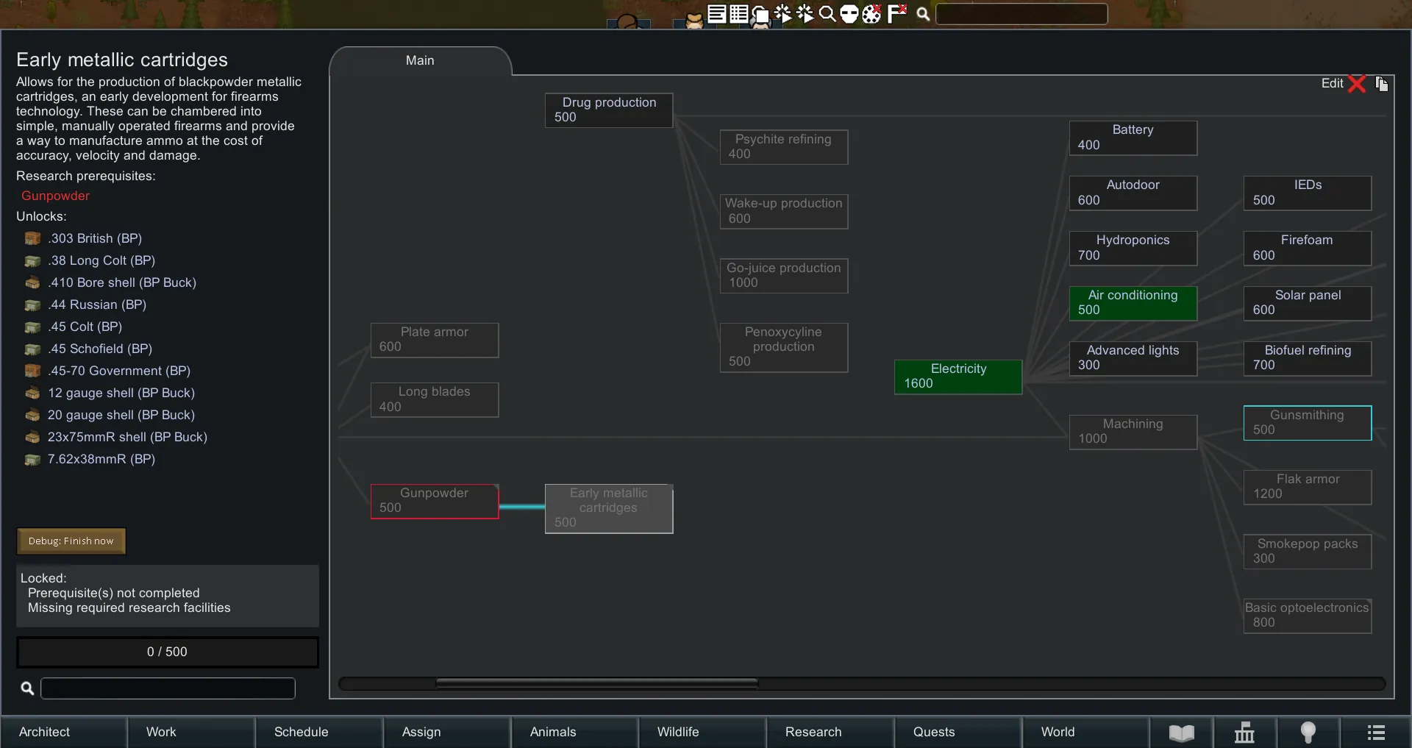Toggle the palette icon with red X
Screen dimensions: 1412x748
tap(871, 14)
